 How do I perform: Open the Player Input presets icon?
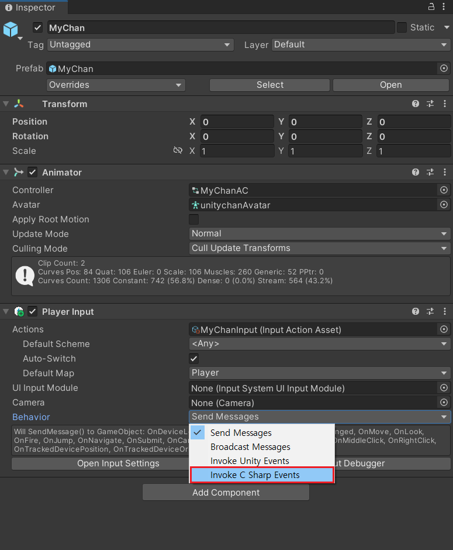click(x=430, y=311)
